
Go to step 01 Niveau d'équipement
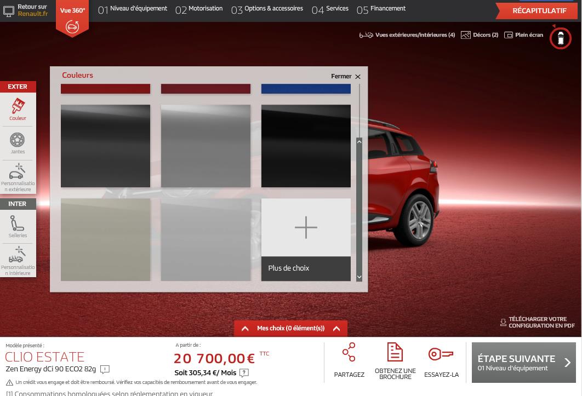click(133, 9)
